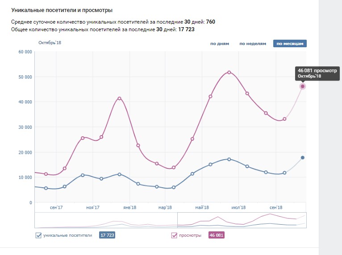Click the left unselected part of overview strip
342x255 pixels.
pos(106,220)
